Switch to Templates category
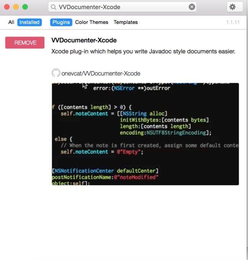248x260 pixels. tap(126, 22)
